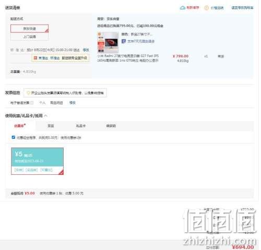This screenshot has width=261, height=250.
Task: Click the Redmi monitor product thumbnail
Action: click(x=108, y=42)
